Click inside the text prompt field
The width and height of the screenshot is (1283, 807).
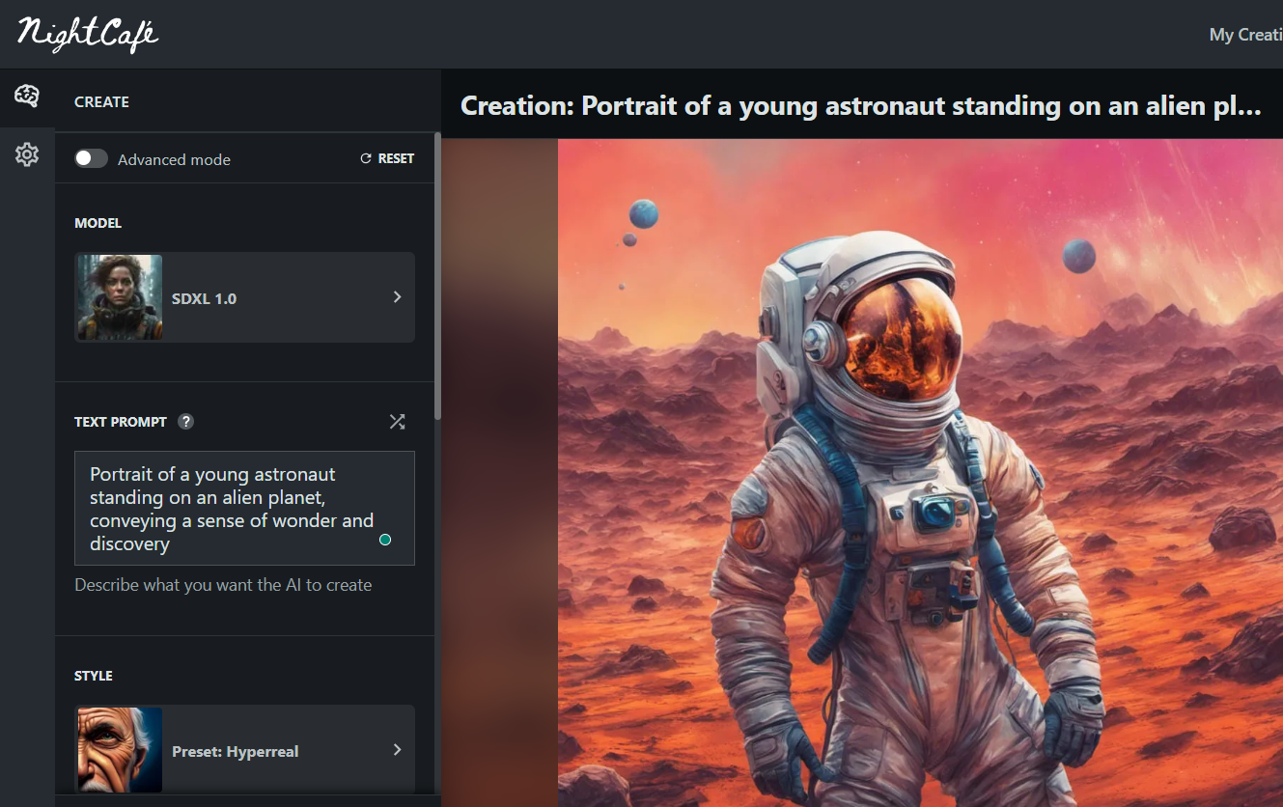[232, 508]
